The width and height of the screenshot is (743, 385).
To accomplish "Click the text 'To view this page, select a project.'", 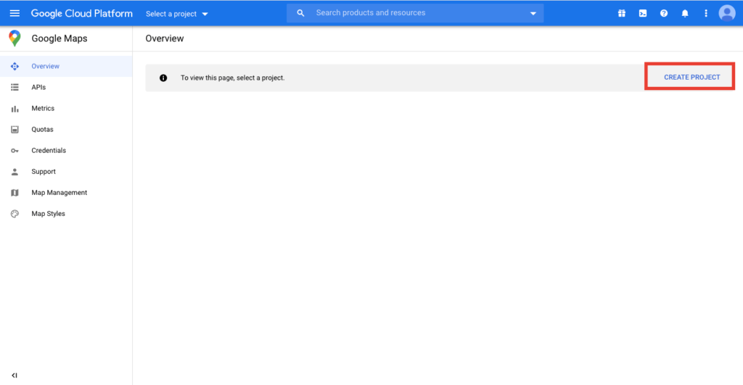I will [x=232, y=78].
